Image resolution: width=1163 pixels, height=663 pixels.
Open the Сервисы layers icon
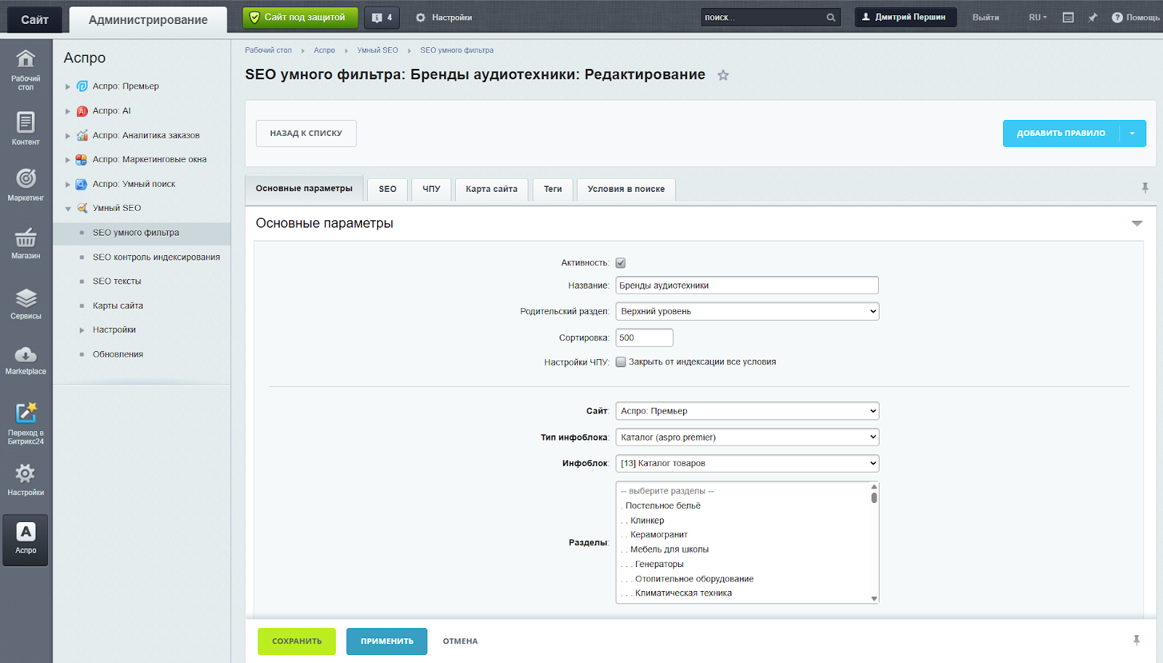[x=25, y=298]
